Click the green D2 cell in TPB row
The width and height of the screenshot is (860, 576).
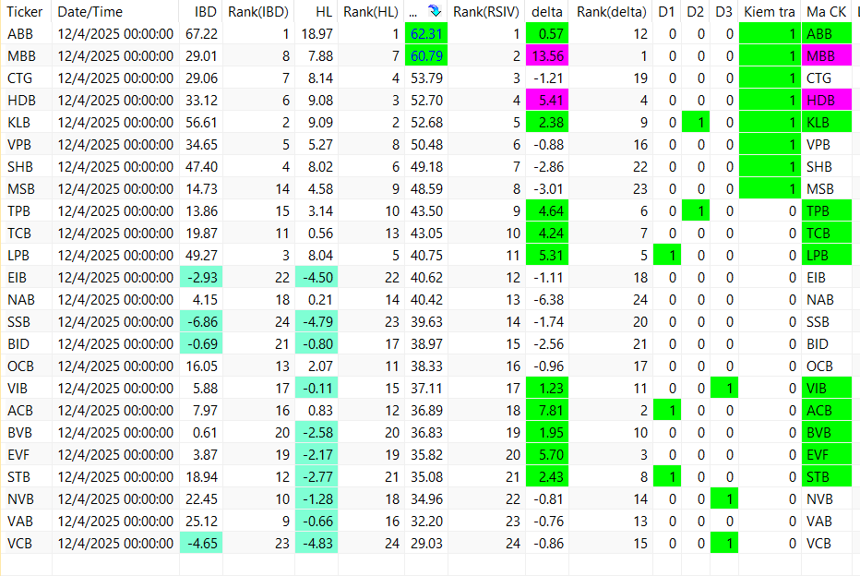pos(696,211)
